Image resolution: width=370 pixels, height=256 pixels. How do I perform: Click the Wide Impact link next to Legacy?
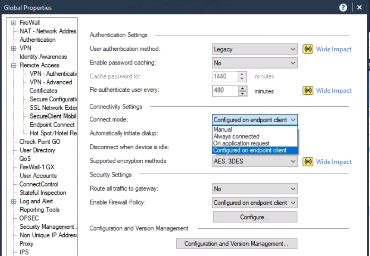334,49
